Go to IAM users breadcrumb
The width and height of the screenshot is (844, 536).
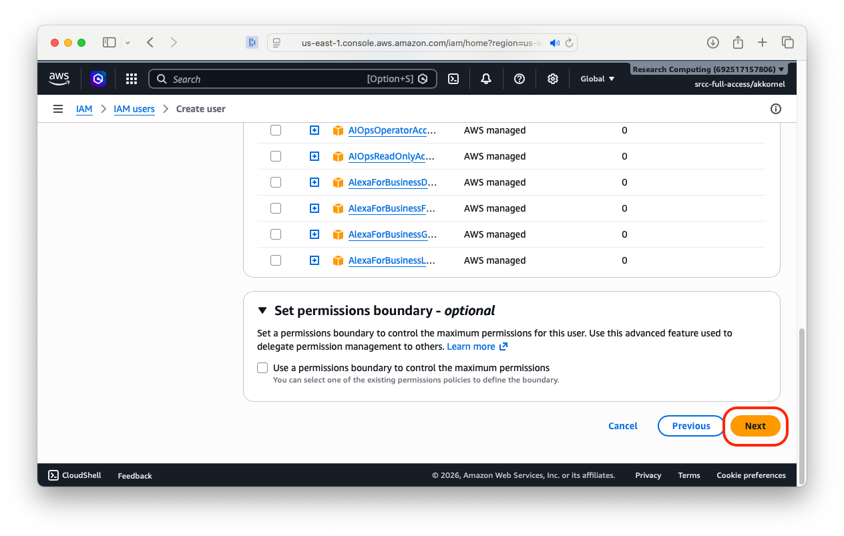[x=134, y=109]
